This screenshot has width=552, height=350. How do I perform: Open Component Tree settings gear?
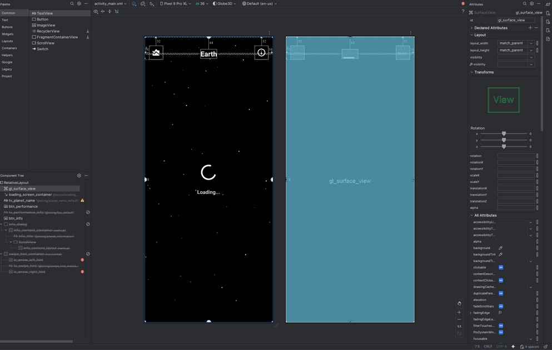(79, 176)
